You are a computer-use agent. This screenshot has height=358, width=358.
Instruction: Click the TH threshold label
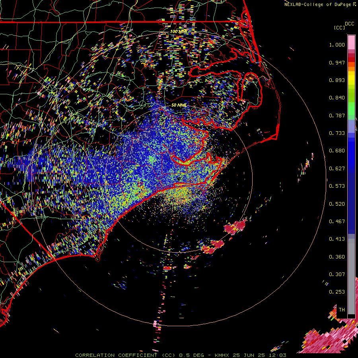click(x=342, y=310)
